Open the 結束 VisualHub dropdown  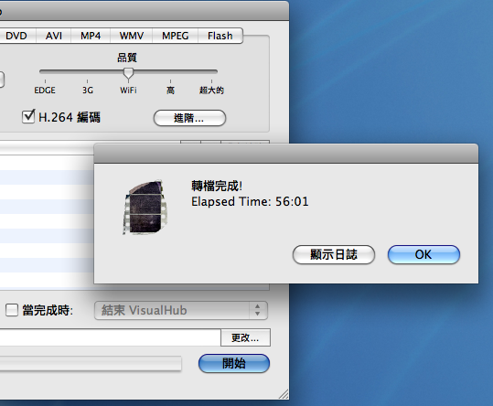click(181, 311)
